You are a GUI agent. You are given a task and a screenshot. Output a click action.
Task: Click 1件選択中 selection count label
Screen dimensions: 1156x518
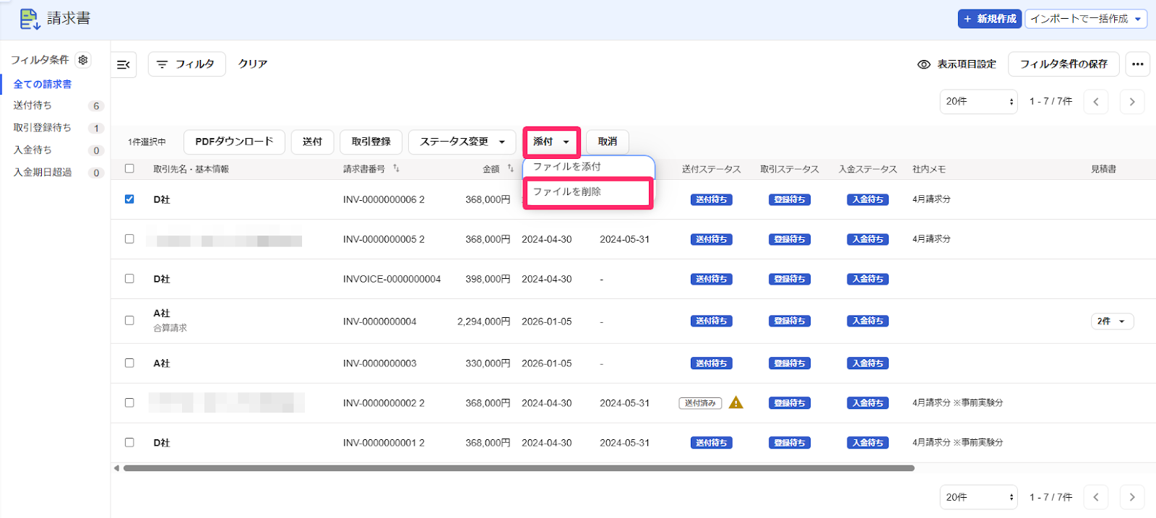coord(147,142)
